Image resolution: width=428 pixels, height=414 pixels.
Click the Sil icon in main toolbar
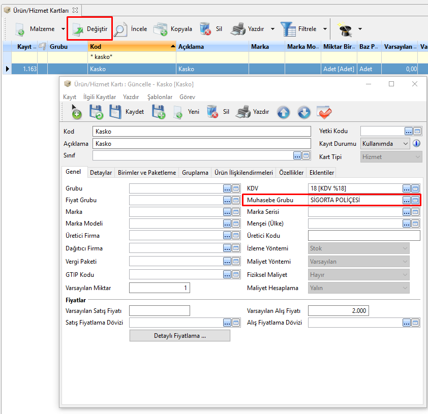point(206,29)
